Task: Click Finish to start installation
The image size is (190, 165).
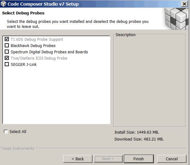Action: (x=139, y=159)
